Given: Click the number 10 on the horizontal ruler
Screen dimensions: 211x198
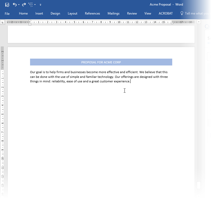Looking at the screenshot, I should point(119,22).
